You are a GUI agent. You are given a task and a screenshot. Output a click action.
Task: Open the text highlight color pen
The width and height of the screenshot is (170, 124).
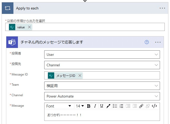(108, 106)
